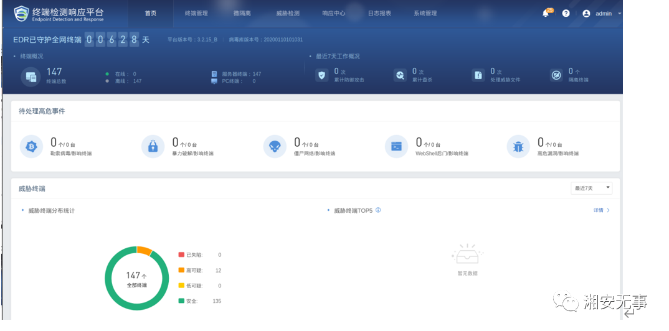Viewport: 669px width, 331px height.
Task: Click the 离线: 147 status text
Action: point(128,81)
